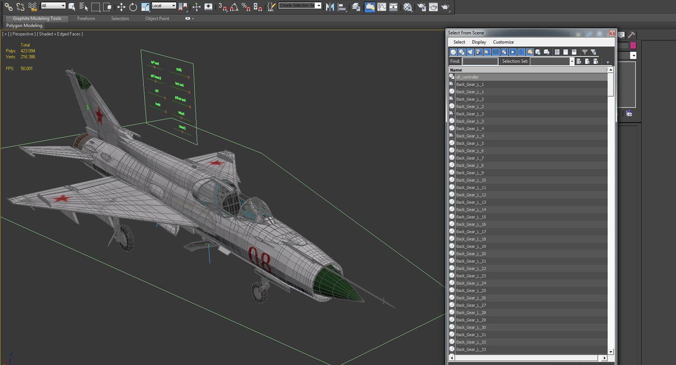This screenshot has height=365, width=676.
Task: Select the Select and Move tool
Action: [x=121, y=6]
